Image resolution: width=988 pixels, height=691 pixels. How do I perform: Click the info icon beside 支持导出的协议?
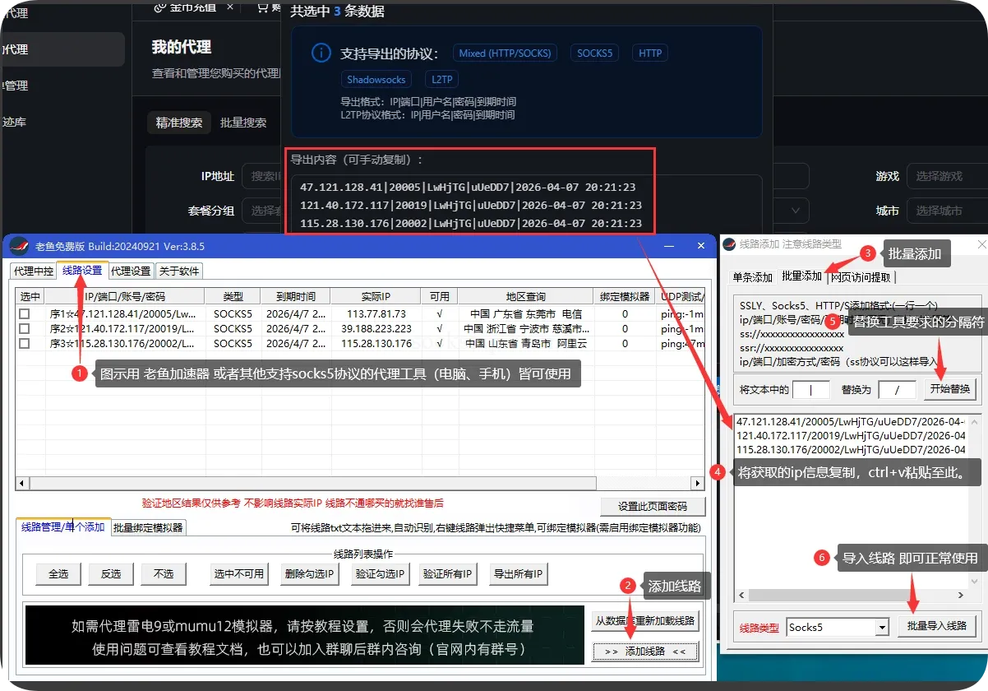click(321, 53)
